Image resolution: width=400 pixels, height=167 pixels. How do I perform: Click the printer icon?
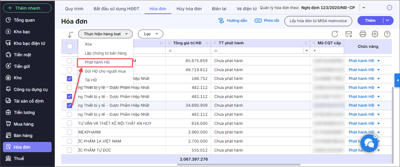pyautogui.click(x=363, y=34)
